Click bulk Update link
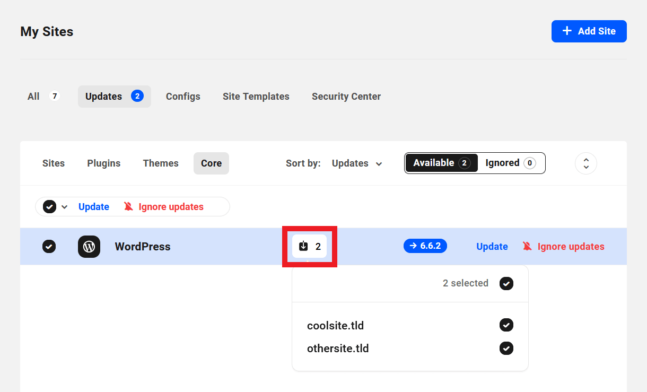 tap(94, 207)
